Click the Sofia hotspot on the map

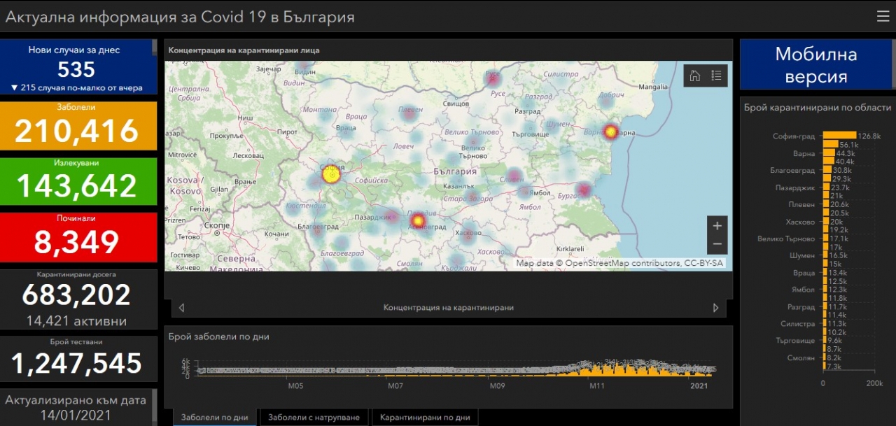(x=330, y=174)
